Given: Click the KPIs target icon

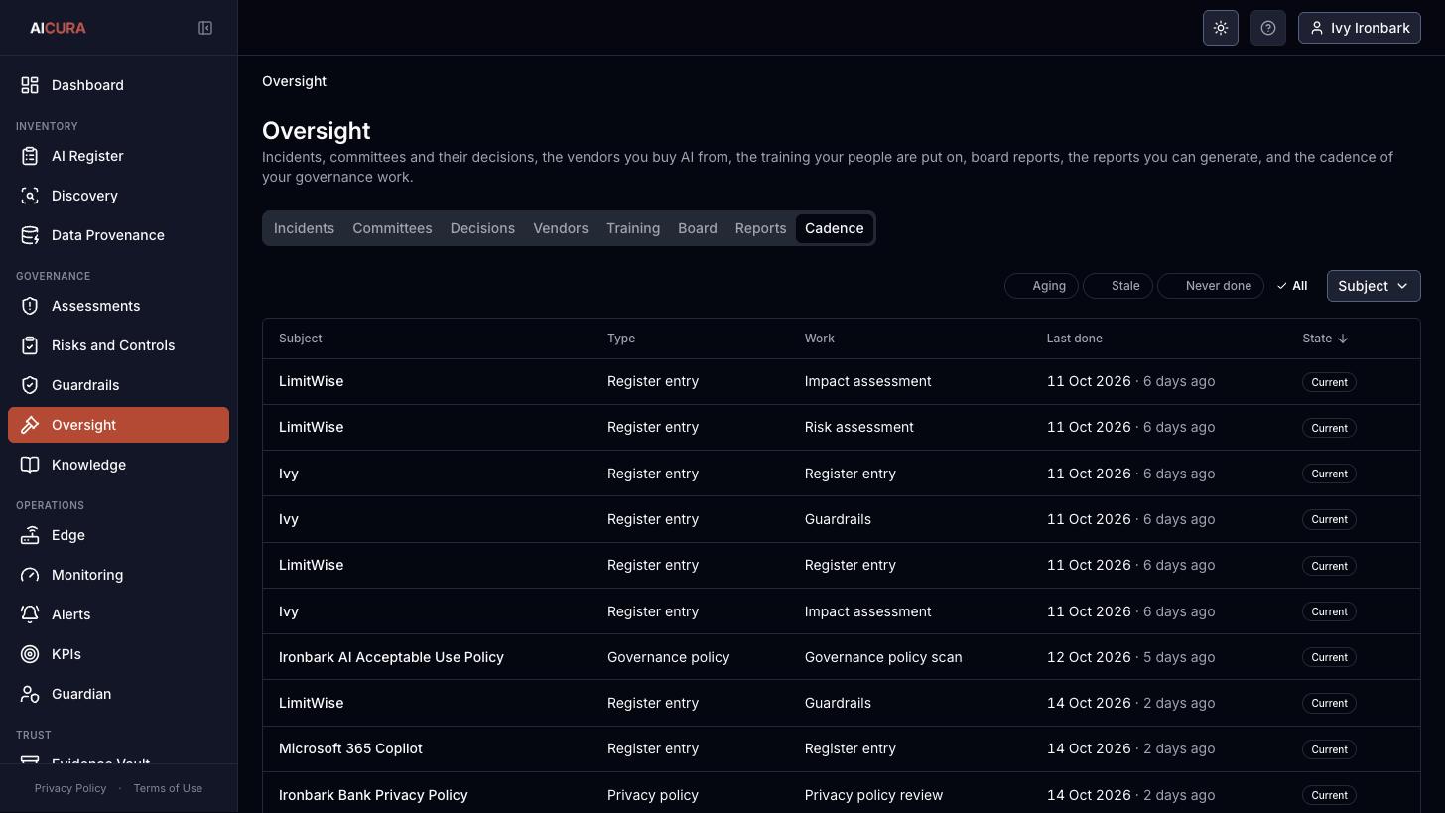Looking at the screenshot, I should tap(30, 654).
